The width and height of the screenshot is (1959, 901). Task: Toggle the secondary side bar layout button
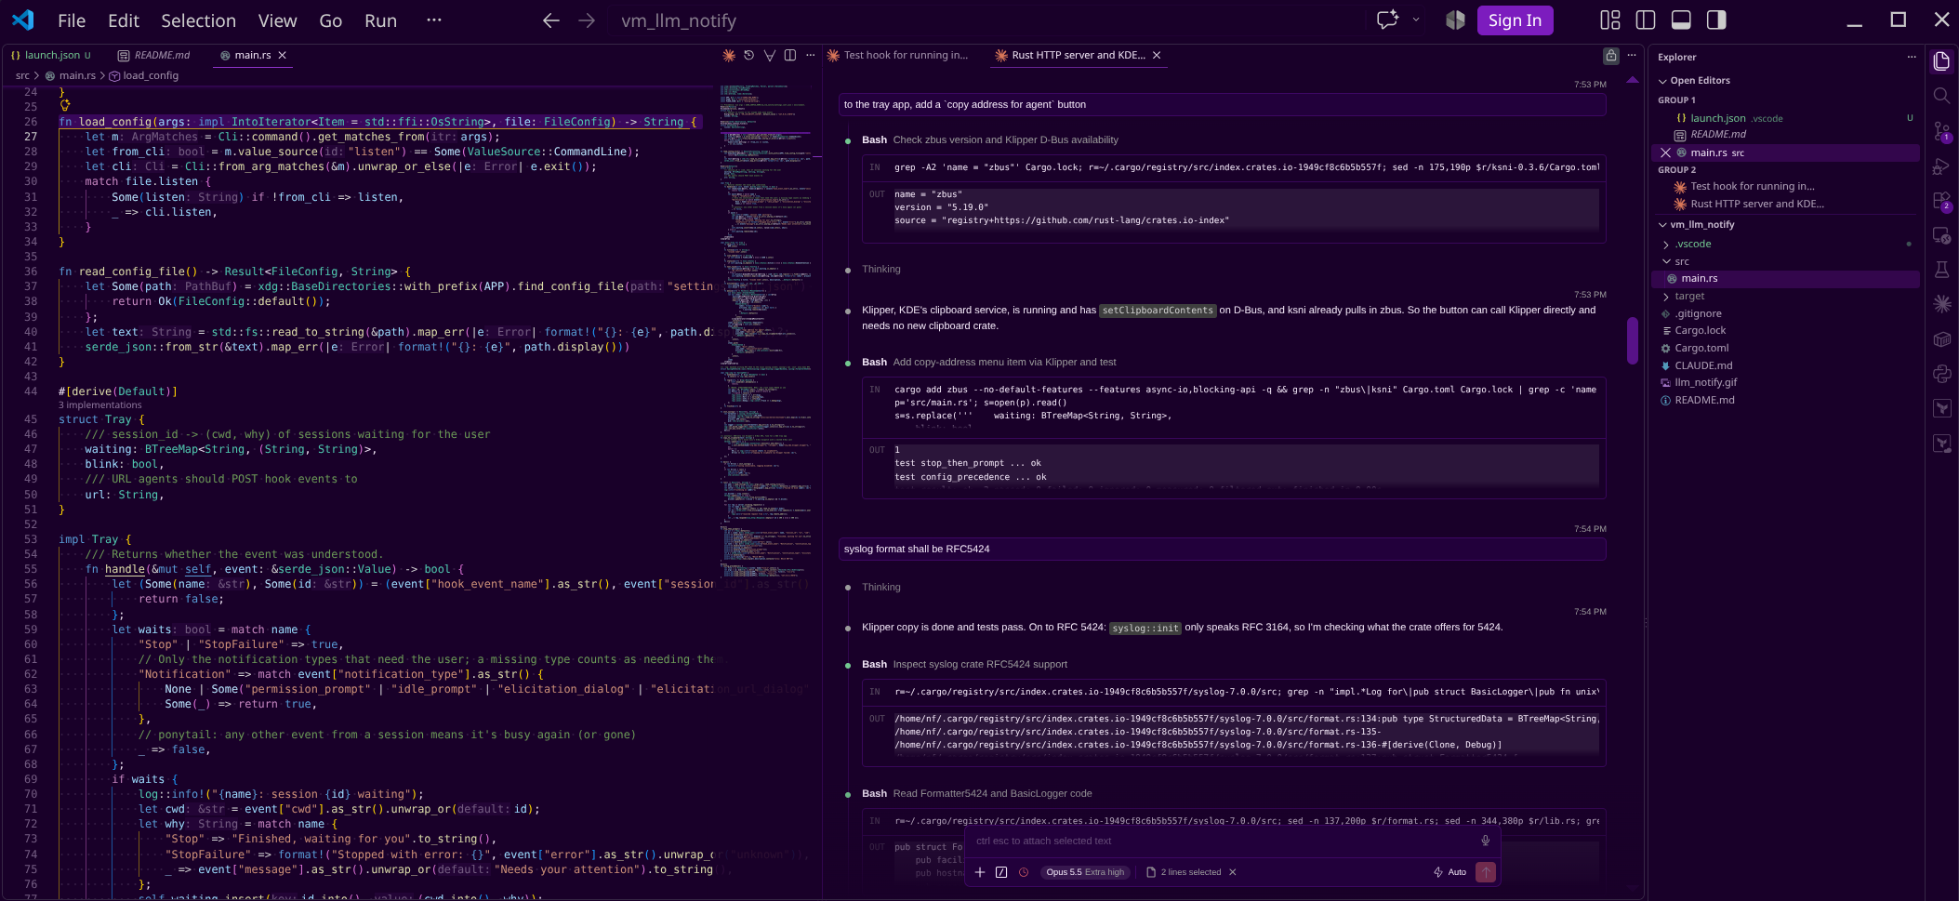(1716, 20)
